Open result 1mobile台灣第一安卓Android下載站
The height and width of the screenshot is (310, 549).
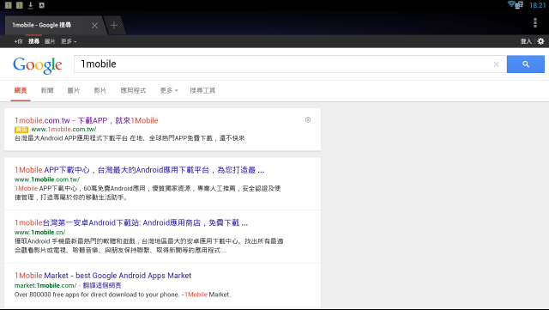[131, 222]
